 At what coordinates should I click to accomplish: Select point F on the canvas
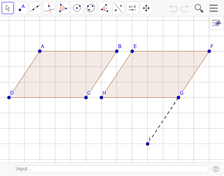tap(209, 51)
